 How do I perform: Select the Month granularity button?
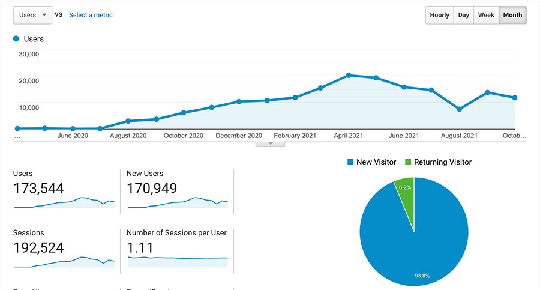[x=512, y=15]
